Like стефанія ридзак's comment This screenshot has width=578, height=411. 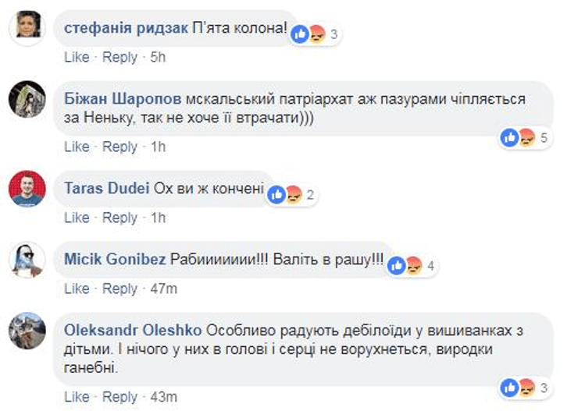pyautogui.click(x=77, y=57)
